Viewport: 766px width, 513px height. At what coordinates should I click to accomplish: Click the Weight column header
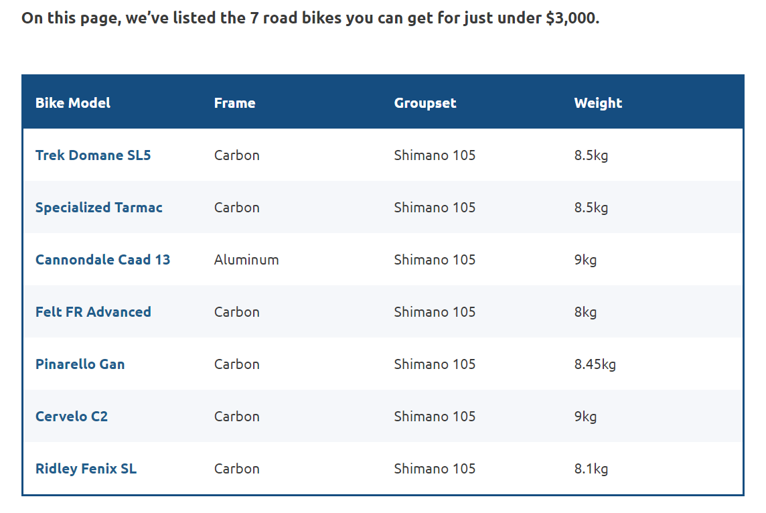point(598,103)
